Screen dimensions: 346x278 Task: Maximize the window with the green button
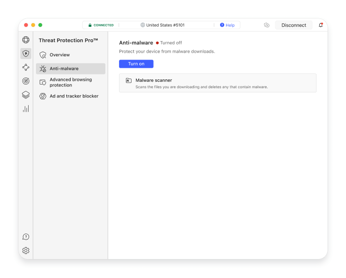(x=40, y=25)
